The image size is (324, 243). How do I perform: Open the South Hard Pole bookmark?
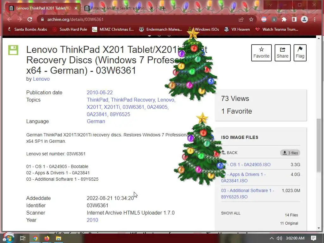[70, 29]
